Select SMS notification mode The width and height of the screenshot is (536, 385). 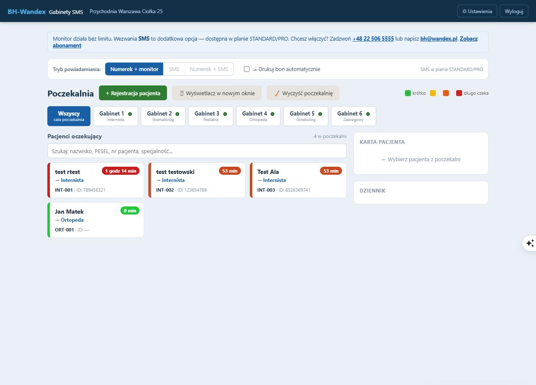174,69
